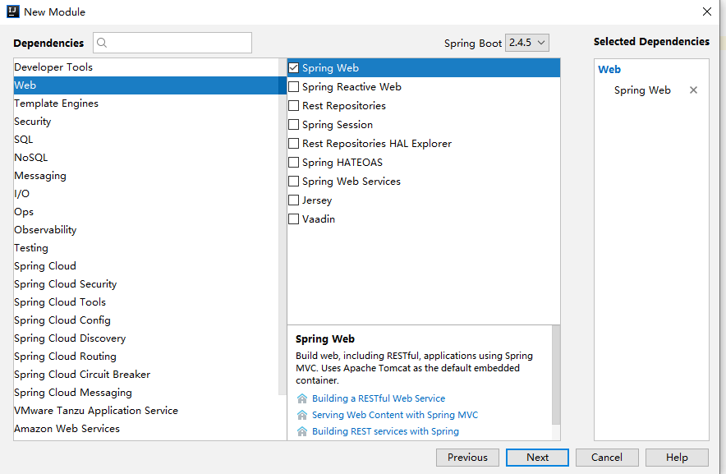The height and width of the screenshot is (474, 726).
Task: Focus the Dependencies search field
Action: tap(172, 43)
